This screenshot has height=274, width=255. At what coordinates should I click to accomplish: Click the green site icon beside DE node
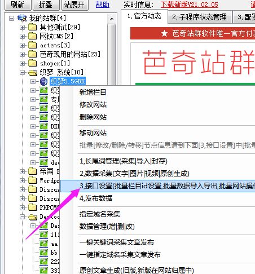(43, 126)
